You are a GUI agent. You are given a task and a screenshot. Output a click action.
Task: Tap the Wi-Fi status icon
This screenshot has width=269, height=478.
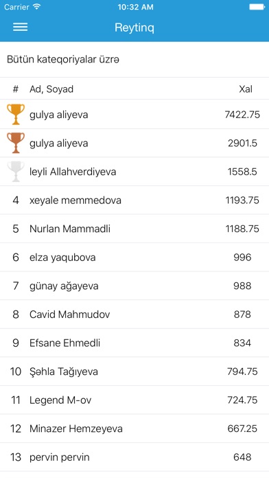click(37, 7)
